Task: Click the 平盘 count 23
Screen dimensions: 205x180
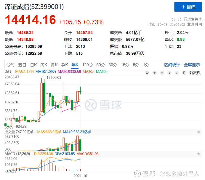Action: [x=179, y=46]
